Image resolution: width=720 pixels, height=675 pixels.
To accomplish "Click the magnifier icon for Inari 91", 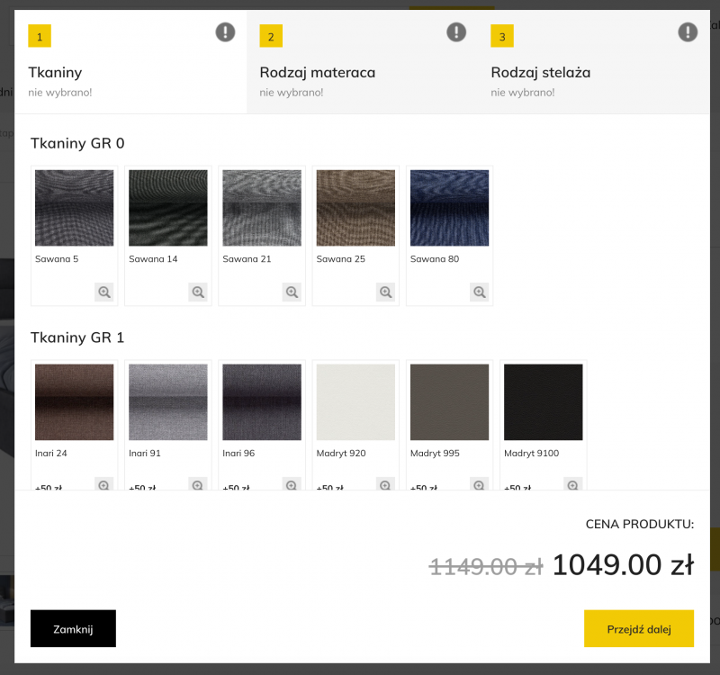I will [x=198, y=484].
